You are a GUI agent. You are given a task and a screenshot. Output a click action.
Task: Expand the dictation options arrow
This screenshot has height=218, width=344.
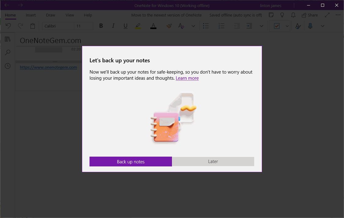point(323,26)
